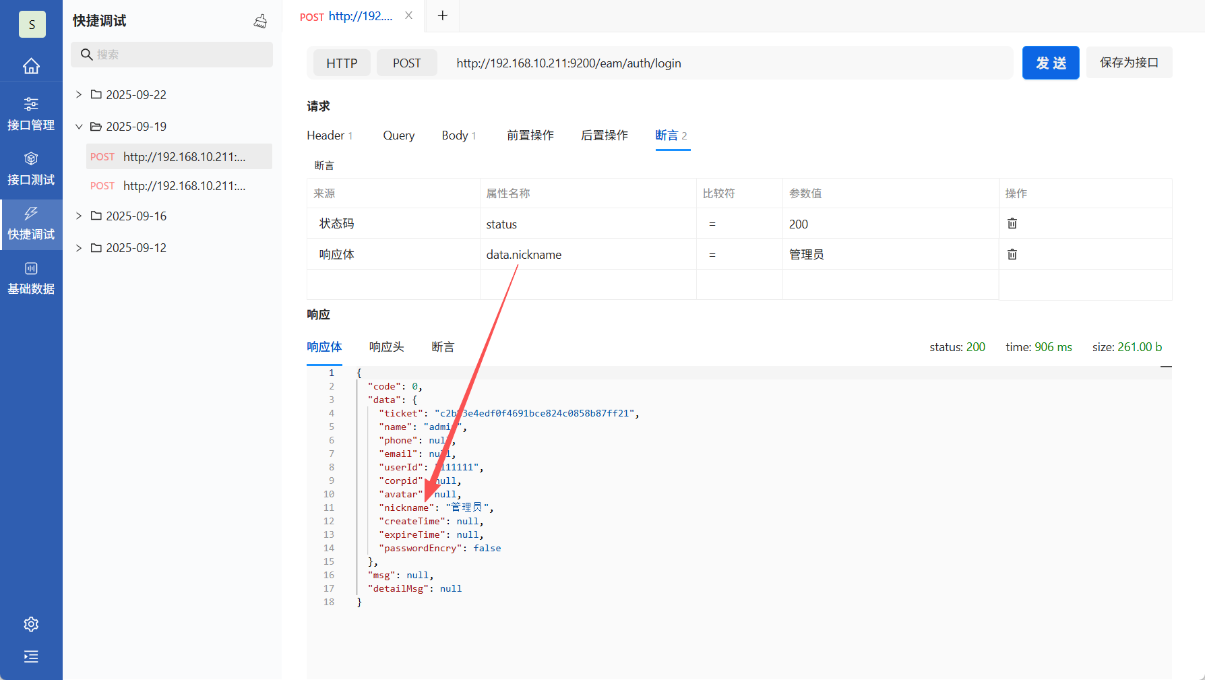Viewport: 1205px width, 680px height.
Task: Click the S avatar logo in sidebar
Action: (x=32, y=24)
